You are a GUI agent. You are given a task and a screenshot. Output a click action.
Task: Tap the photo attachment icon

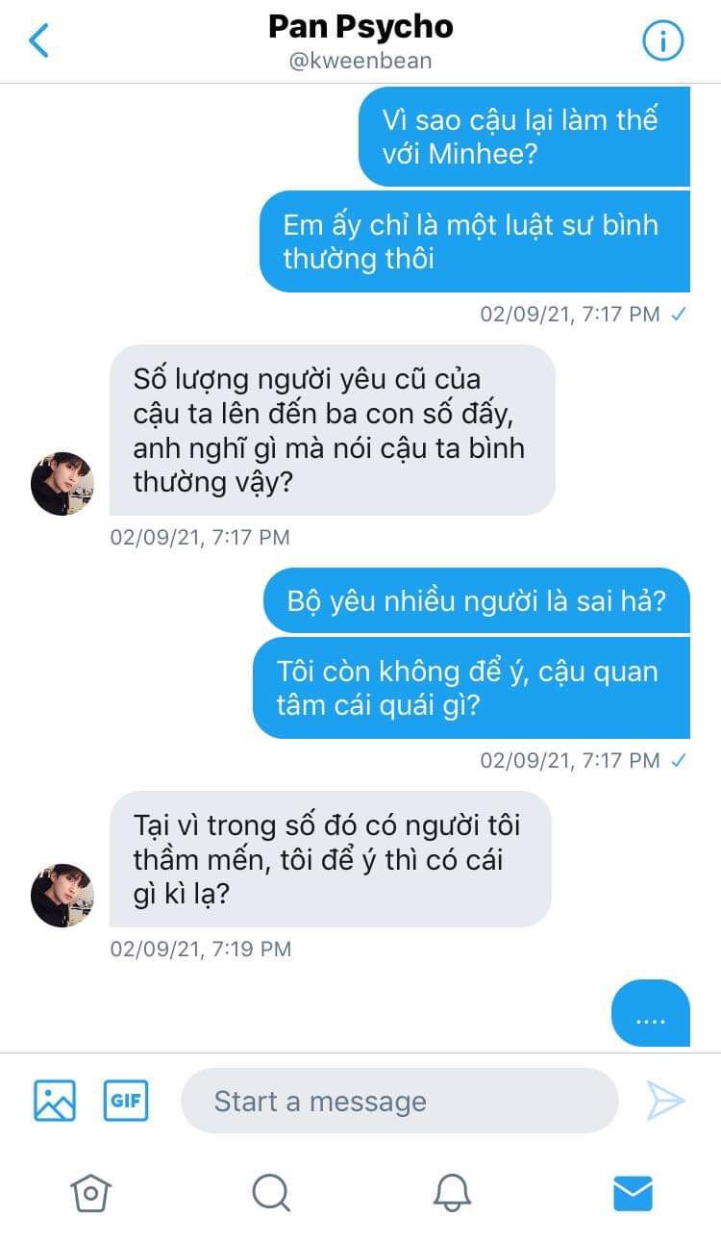click(55, 1101)
